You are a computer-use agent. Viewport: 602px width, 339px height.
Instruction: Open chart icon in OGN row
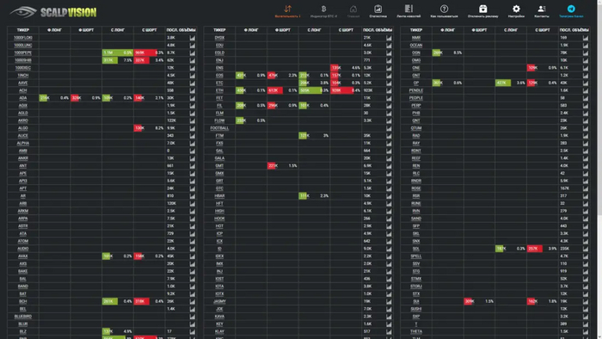(x=586, y=52)
